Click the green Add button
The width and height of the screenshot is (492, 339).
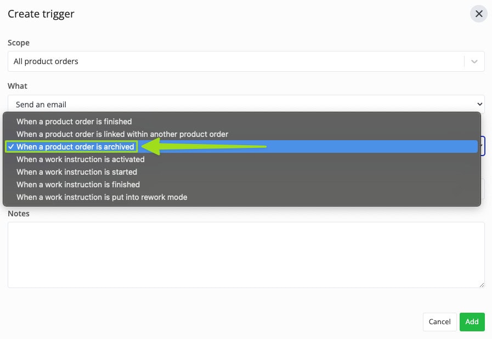coord(472,322)
